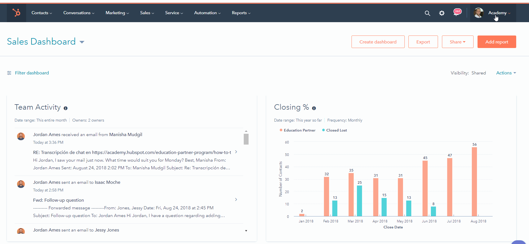Click 'Today at 3:36 PM' timestamp
Image resolution: width=529 pixels, height=244 pixels.
click(x=48, y=142)
